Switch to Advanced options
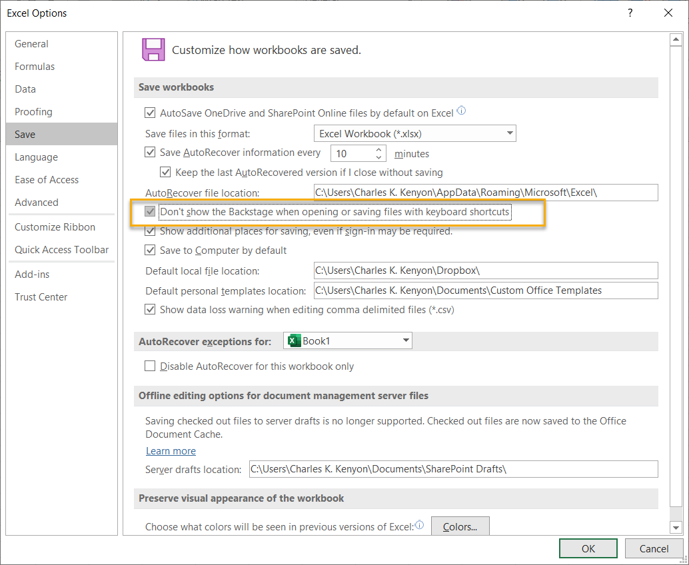689x565 pixels. (x=61, y=202)
